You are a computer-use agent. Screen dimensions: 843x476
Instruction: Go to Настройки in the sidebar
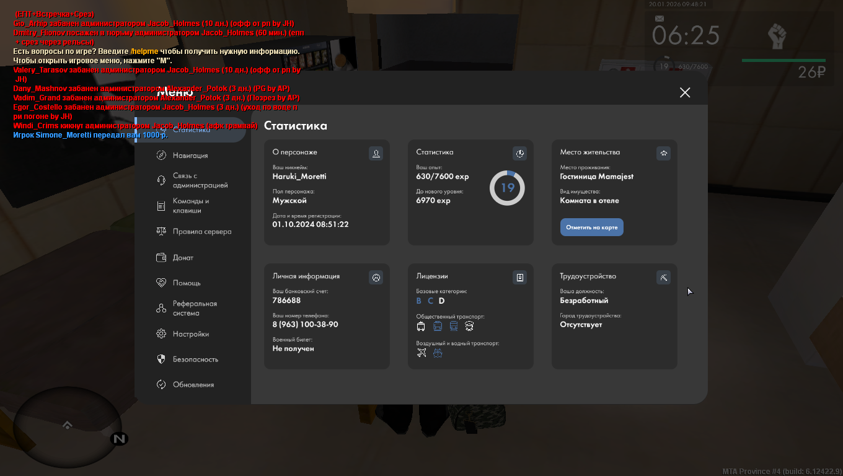[x=190, y=334]
